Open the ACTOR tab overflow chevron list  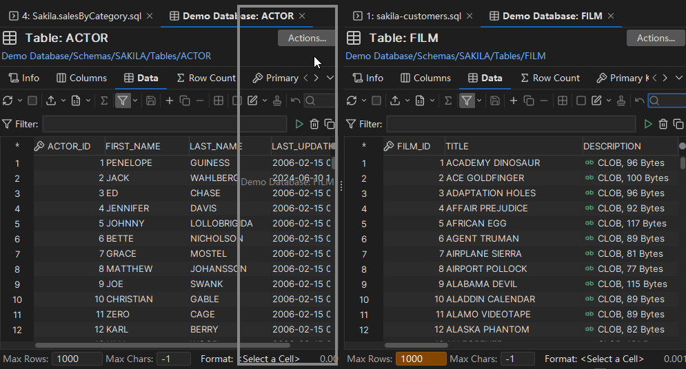point(330,78)
